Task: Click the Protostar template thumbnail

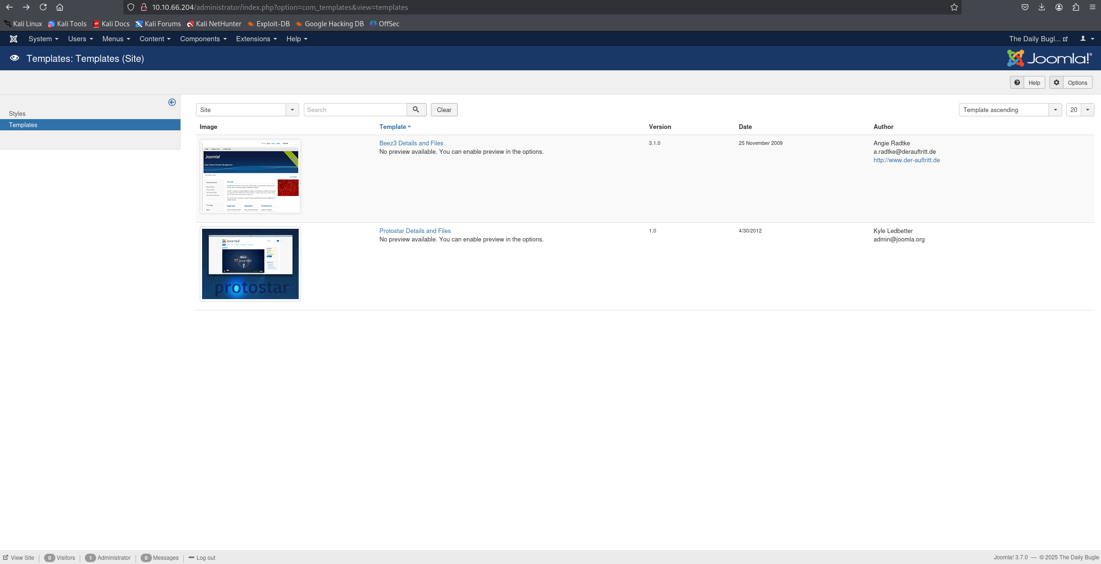Action: 250,264
